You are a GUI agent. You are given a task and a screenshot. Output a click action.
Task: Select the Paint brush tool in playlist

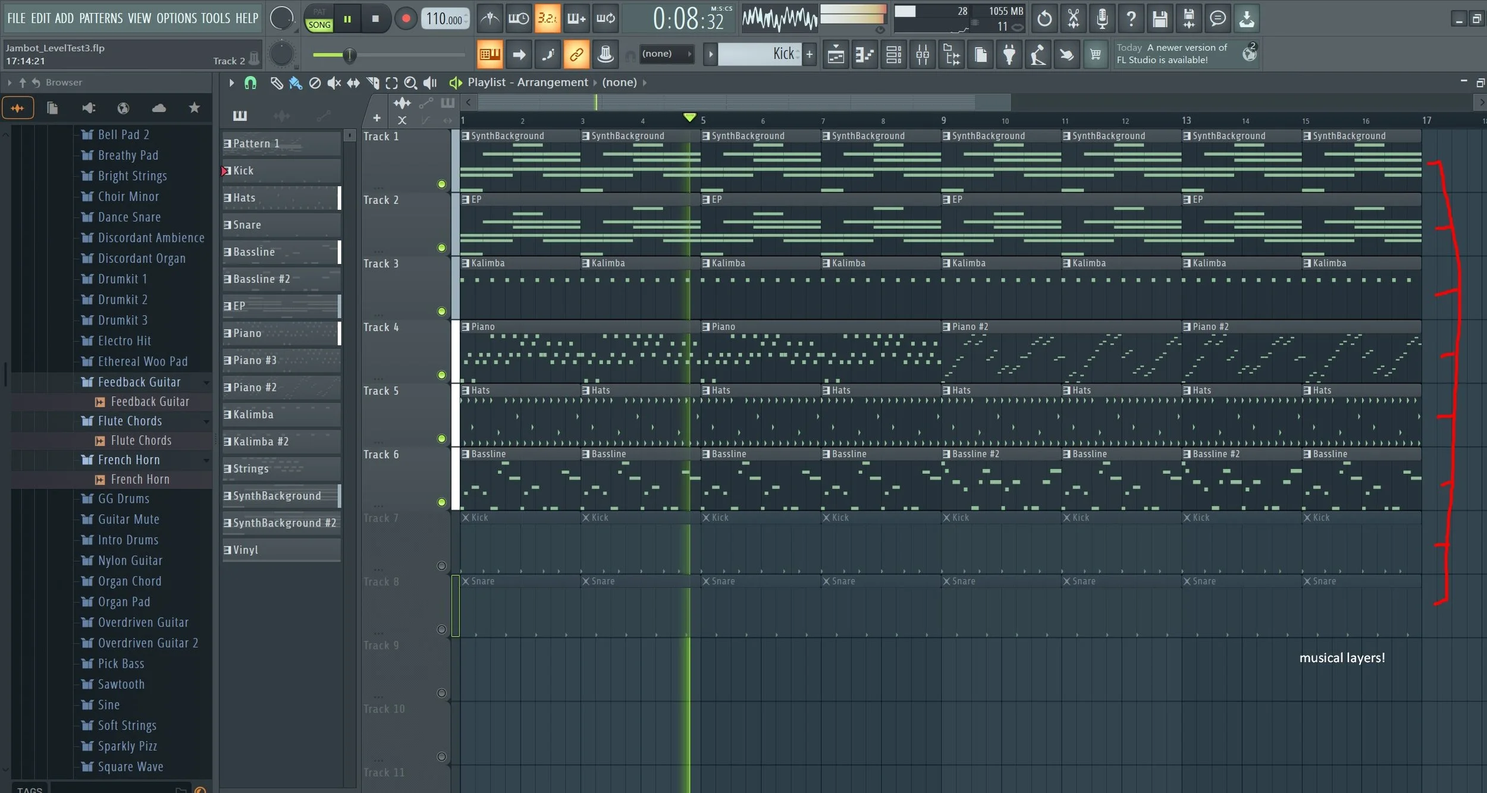[x=295, y=83]
